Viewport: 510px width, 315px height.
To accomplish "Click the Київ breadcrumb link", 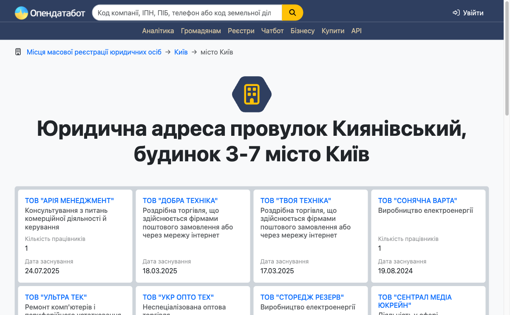I will [181, 52].
